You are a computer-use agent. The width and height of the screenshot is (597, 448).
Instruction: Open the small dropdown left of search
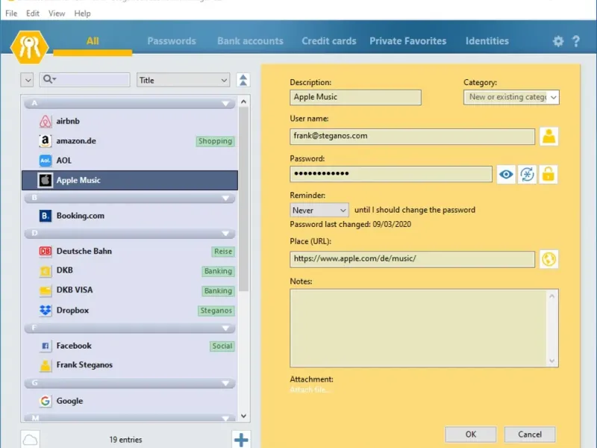click(28, 80)
